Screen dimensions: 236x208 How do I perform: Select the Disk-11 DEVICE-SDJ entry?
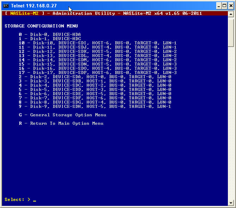coord(97,47)
